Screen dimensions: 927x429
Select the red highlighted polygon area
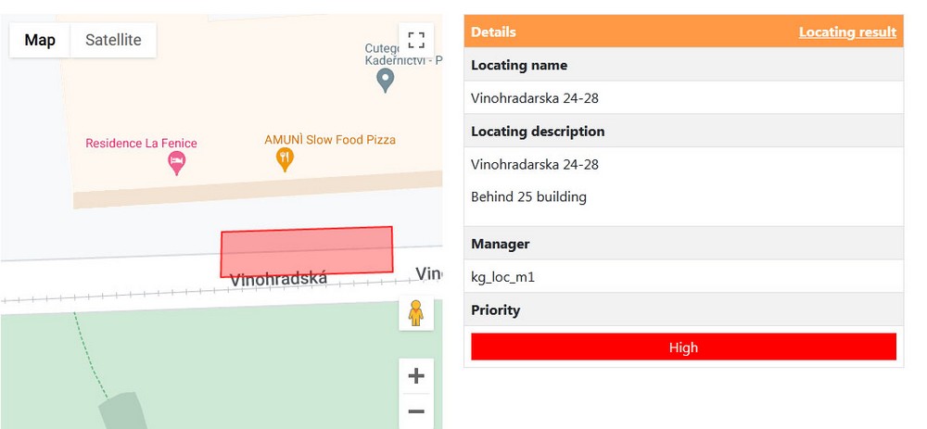pos(306,252)
